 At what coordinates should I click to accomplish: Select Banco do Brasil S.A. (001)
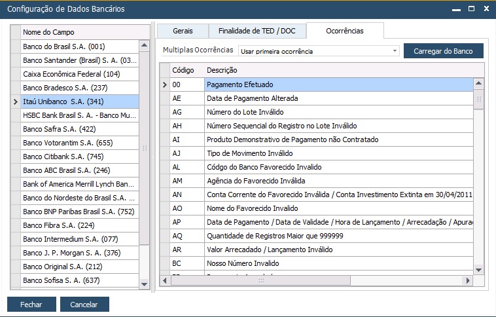(x=80, y=47)
